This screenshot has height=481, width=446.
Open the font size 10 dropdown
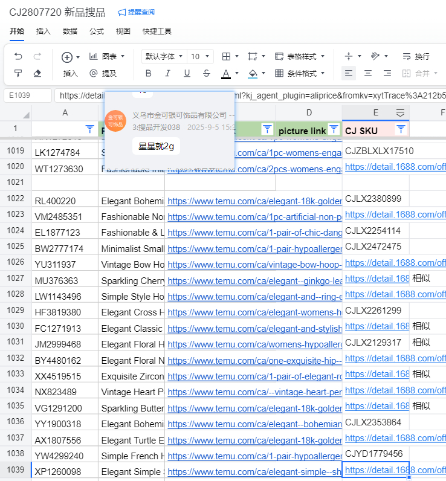200,57
